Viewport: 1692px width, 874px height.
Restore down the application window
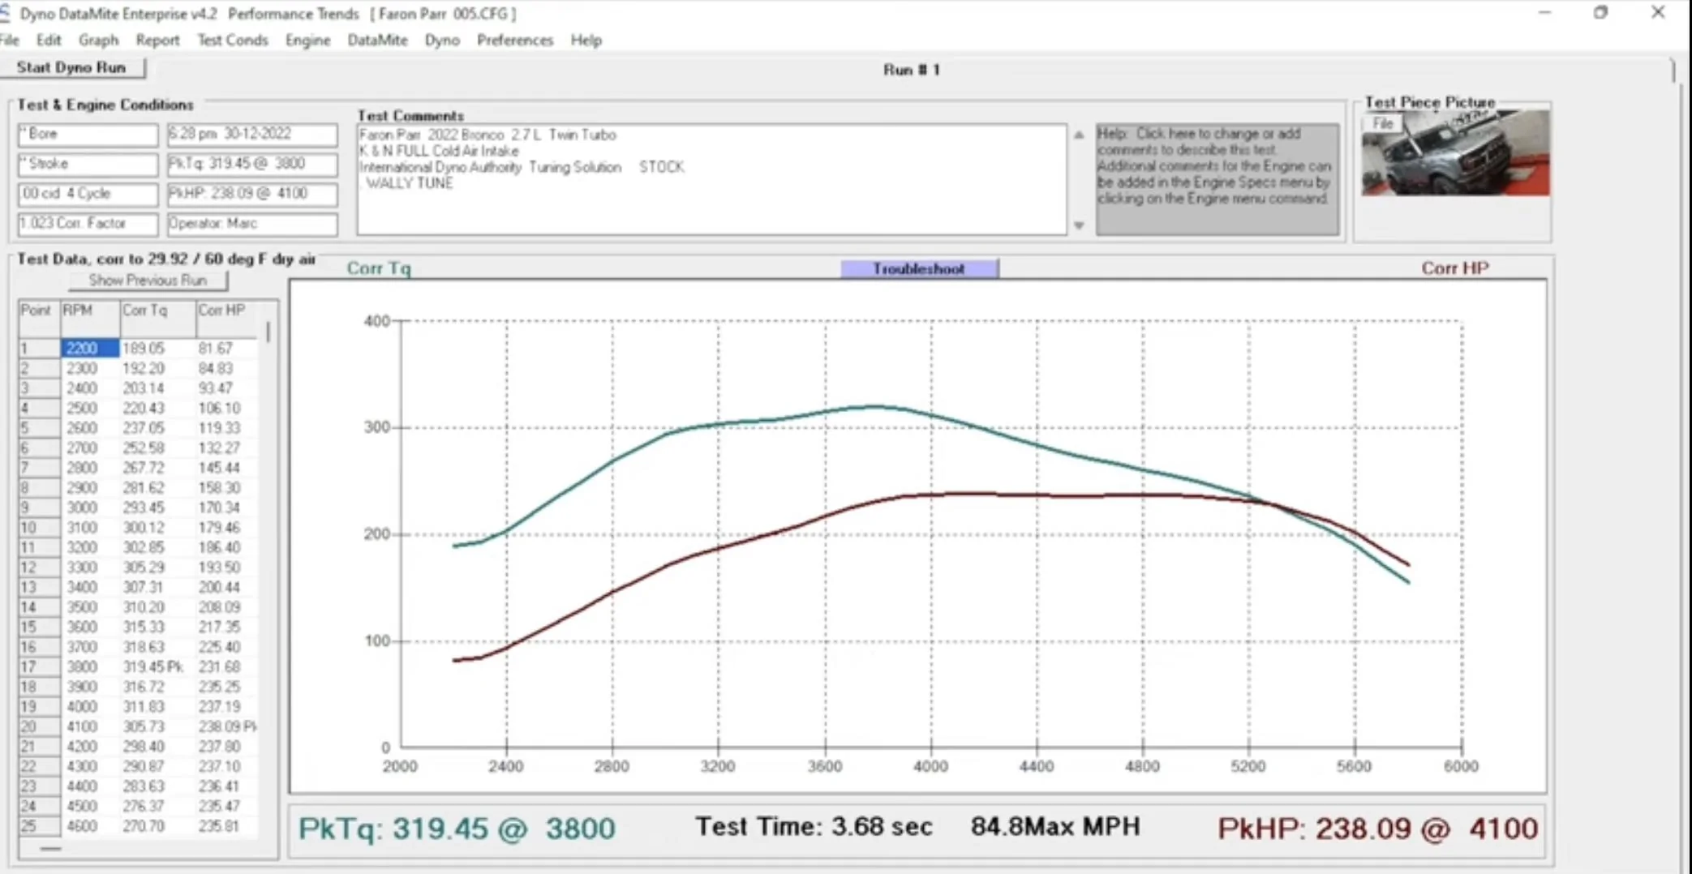[x=1600, y=12]
